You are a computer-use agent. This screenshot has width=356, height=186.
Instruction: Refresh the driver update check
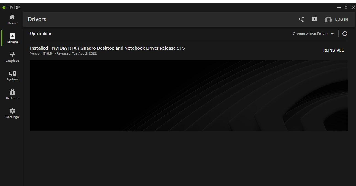coord(345,34)
